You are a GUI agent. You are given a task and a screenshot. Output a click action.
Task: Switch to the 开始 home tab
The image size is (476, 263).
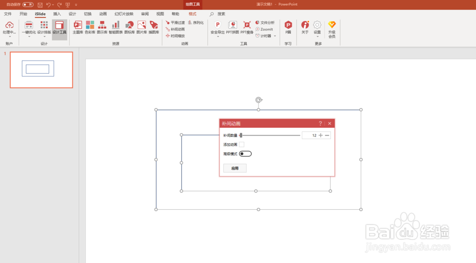click(x=23, y=14)
